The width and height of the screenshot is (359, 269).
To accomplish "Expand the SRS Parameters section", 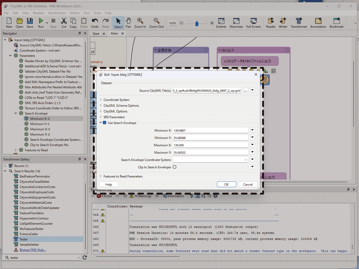I will click(x=101, y=117).
